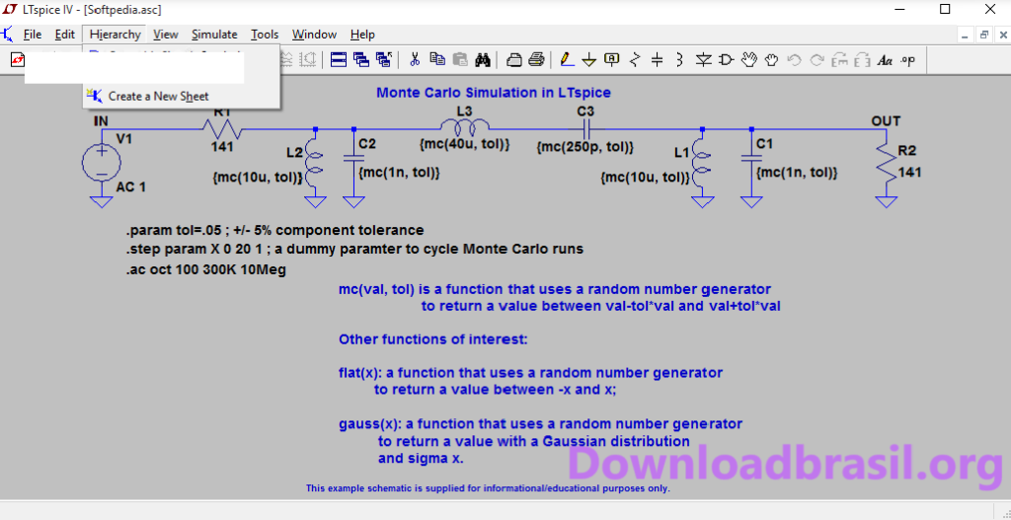Open the Help menu
Image resolution: width=1011 pixels, height=520 pixels.
pos(362,35)
